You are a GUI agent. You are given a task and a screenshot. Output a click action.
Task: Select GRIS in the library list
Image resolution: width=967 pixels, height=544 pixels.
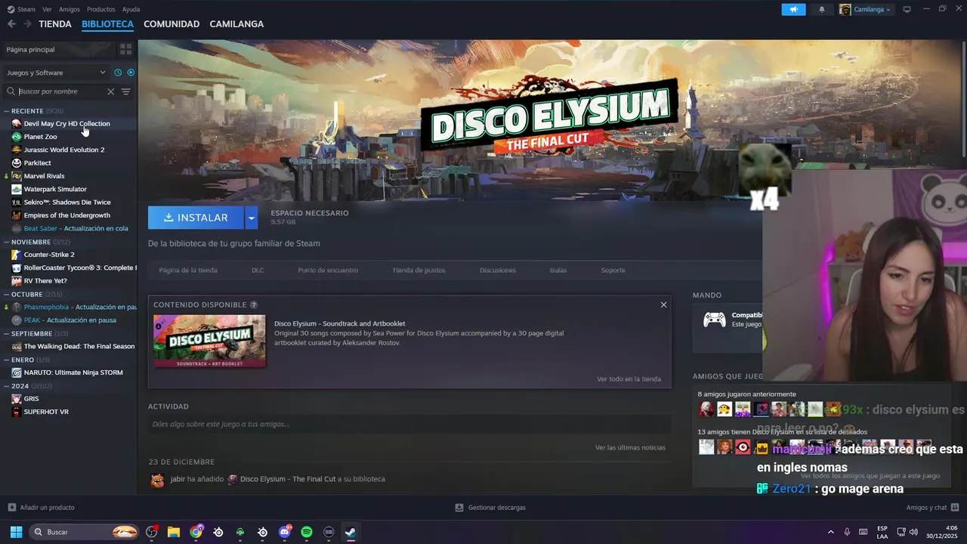click(31, 399)
